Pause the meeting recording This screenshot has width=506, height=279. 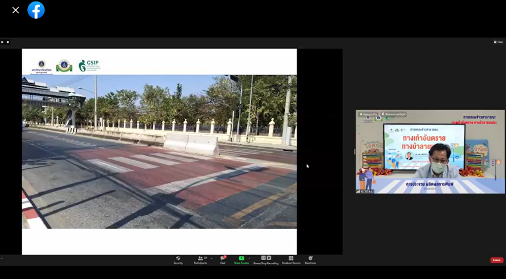pyautogui.click(x=263, y=258)
